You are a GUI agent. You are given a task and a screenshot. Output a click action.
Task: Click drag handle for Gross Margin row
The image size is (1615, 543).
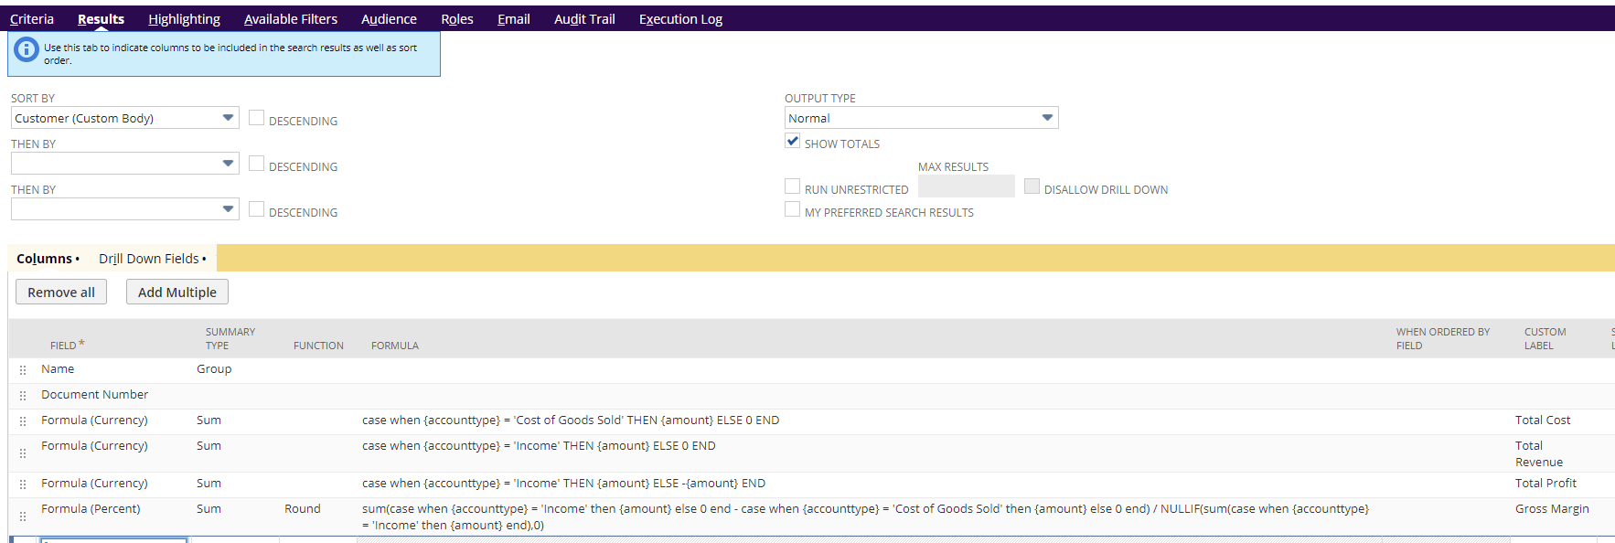[23, 516]
